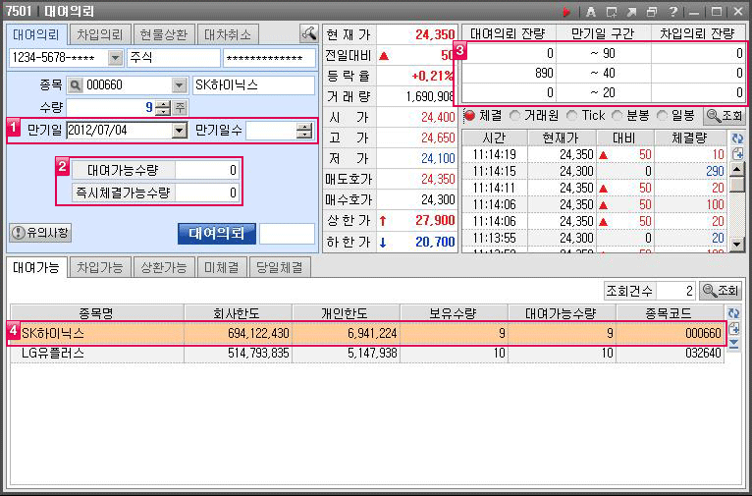Click the add-page icon beside SK하이닉스 row
The height and width of the screenshot is (496, 752).
click(733, 329)
